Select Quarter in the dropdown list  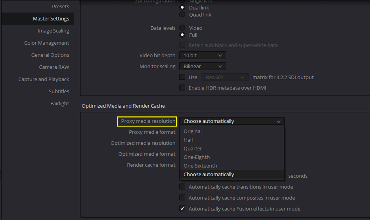[x=232, y=148]
